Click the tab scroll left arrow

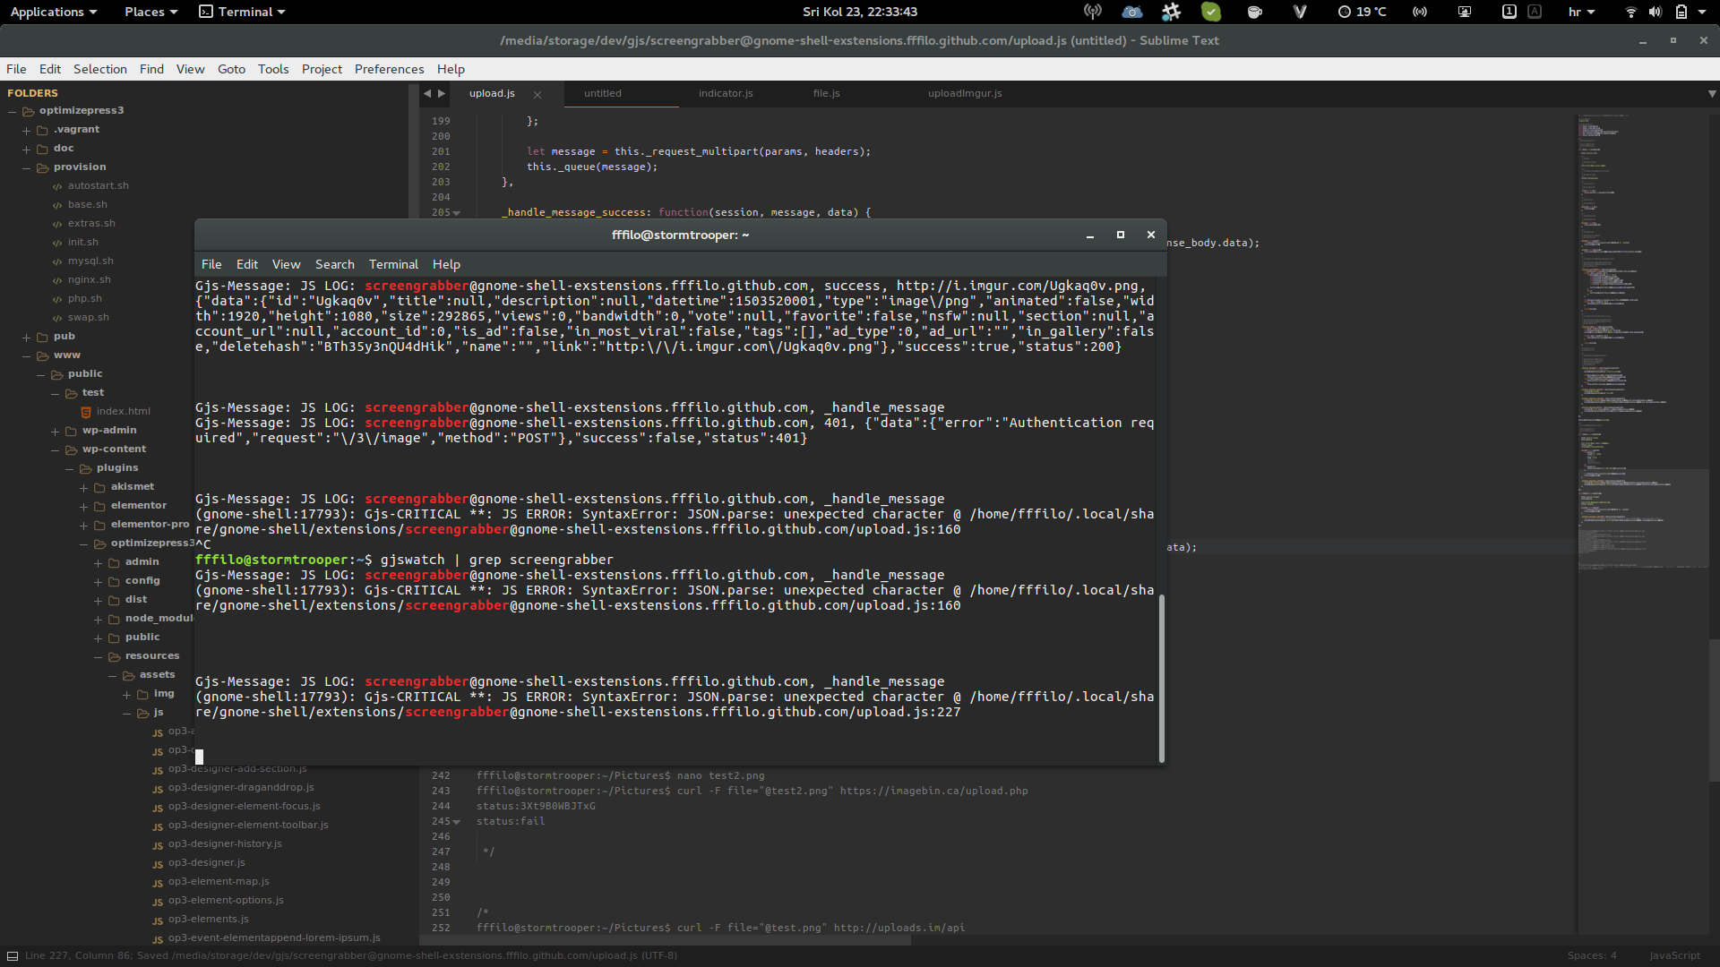(427, 93)
